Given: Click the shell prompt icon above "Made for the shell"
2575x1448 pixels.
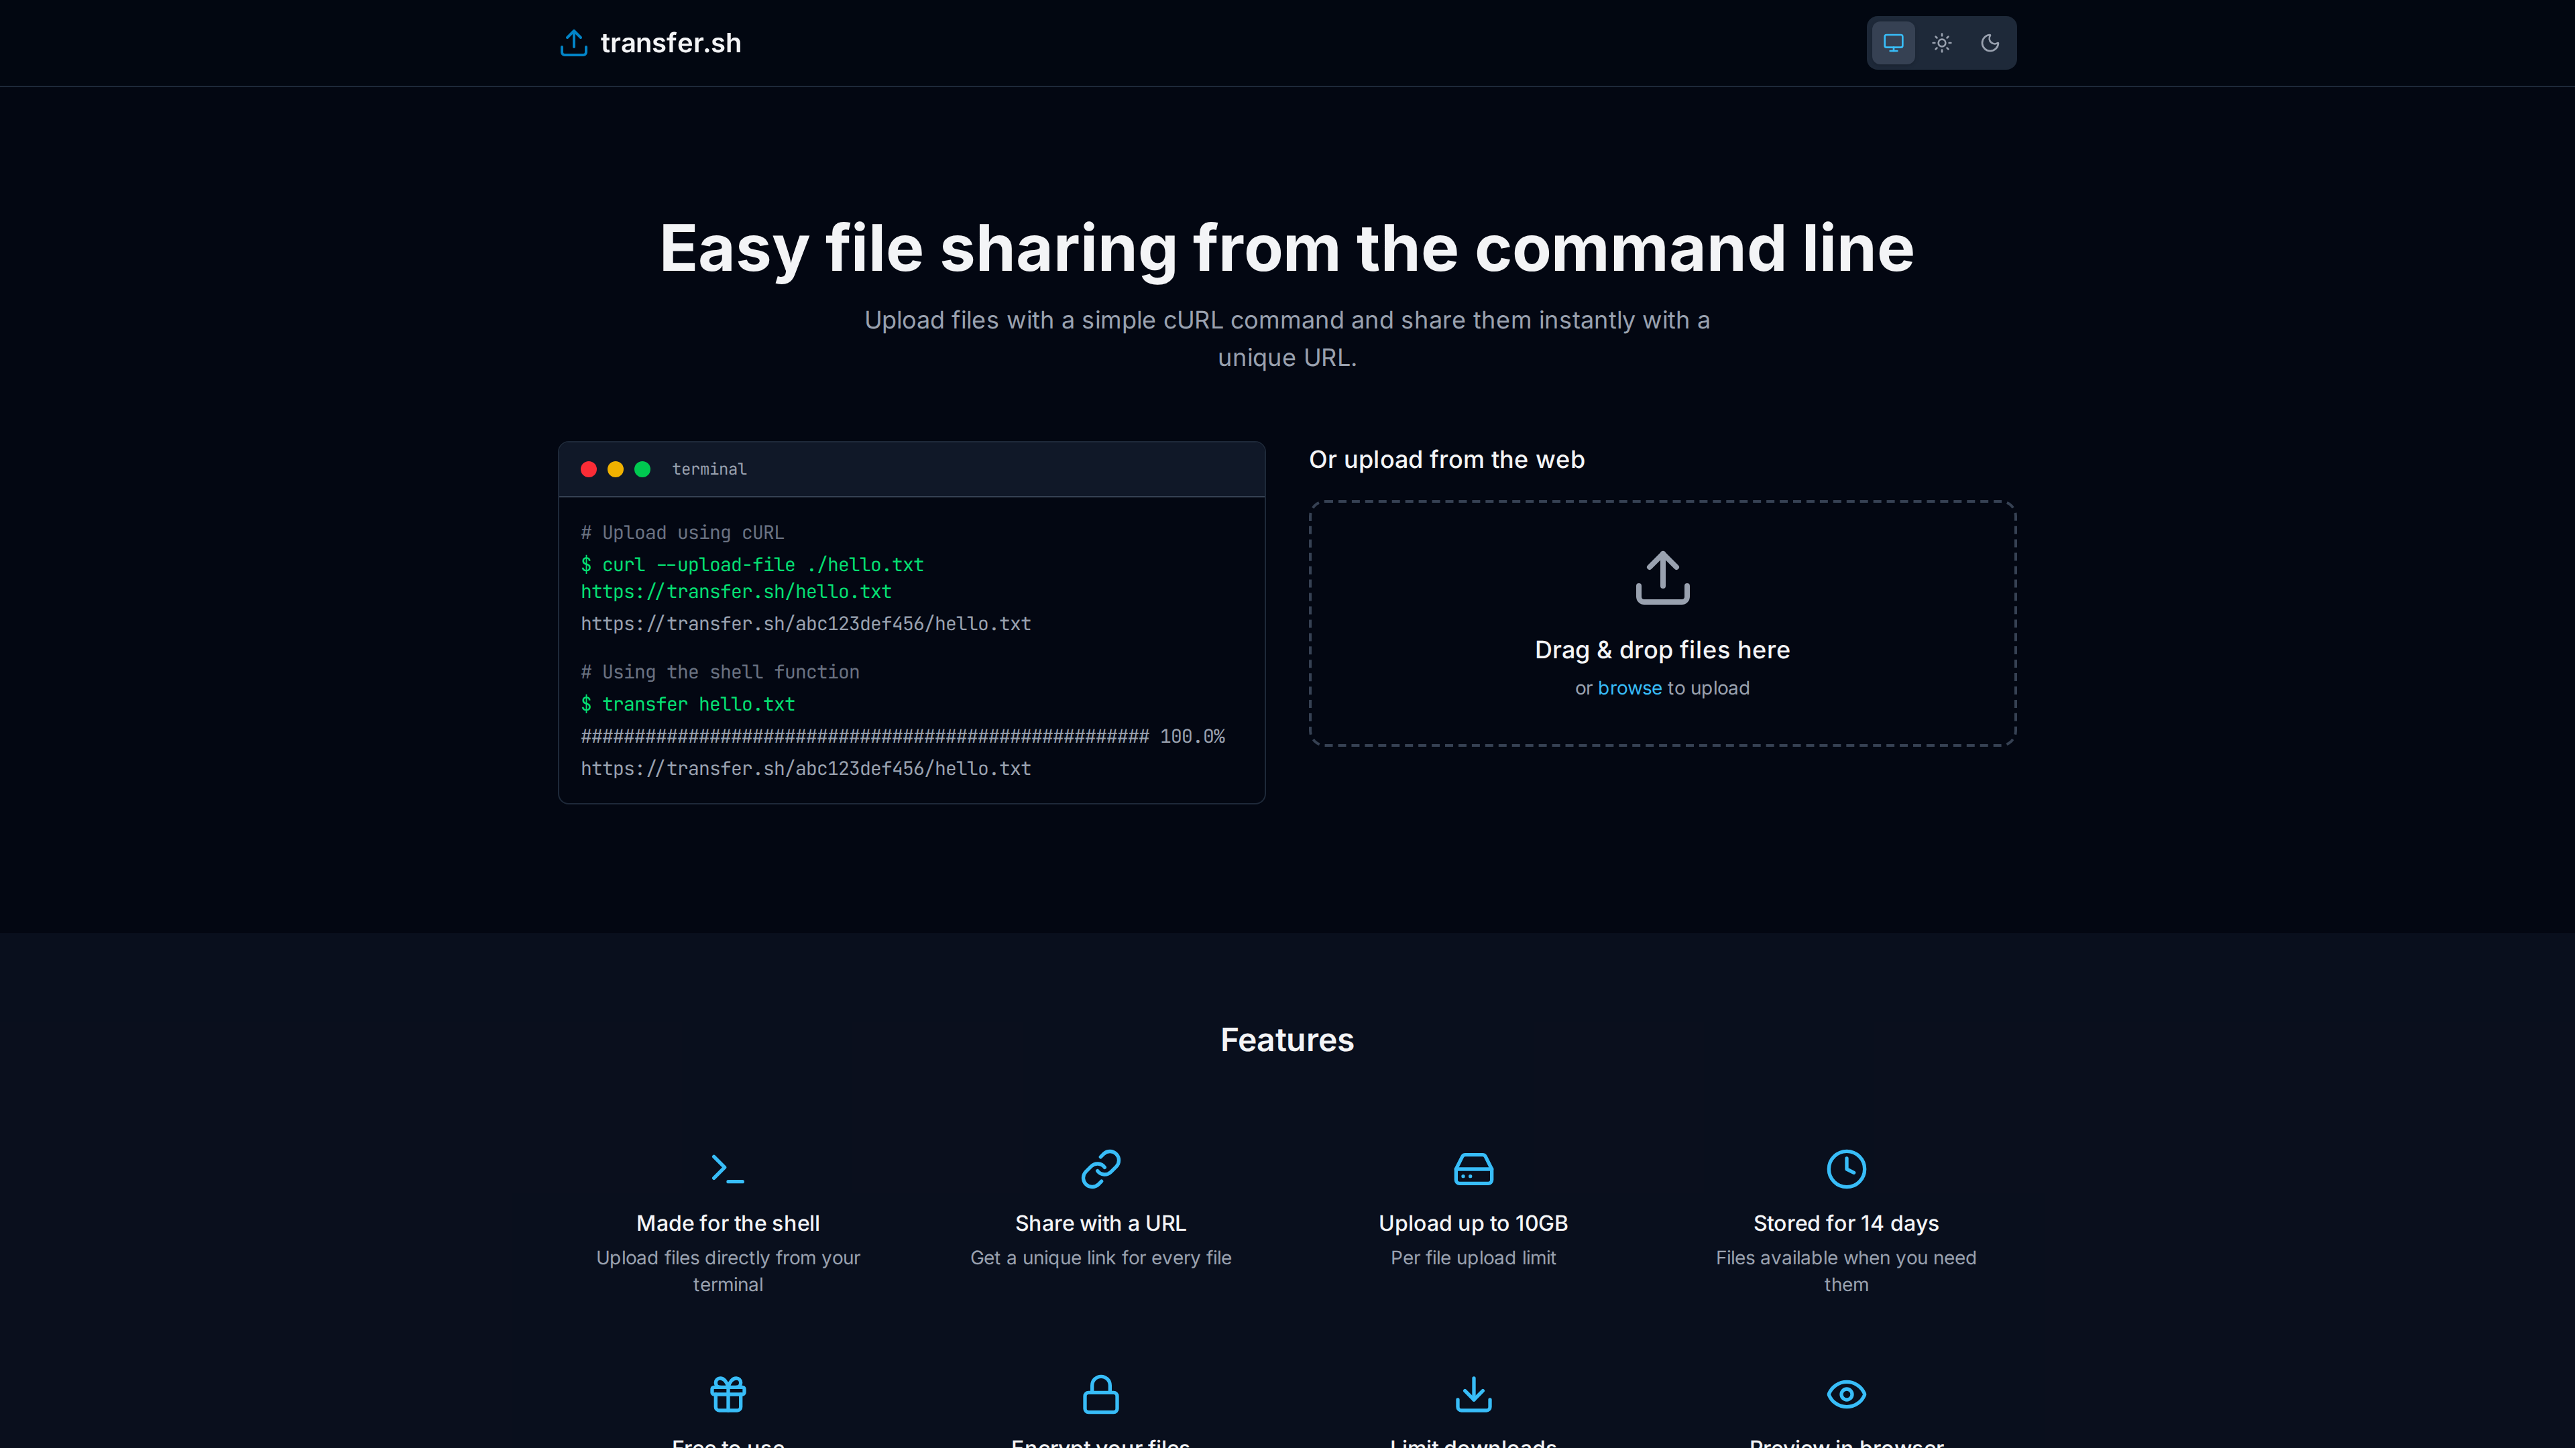Looking at the screenshot, I should 728,1170.
